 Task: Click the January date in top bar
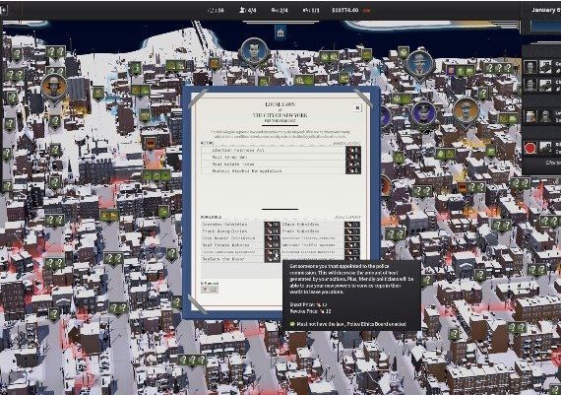545,10
